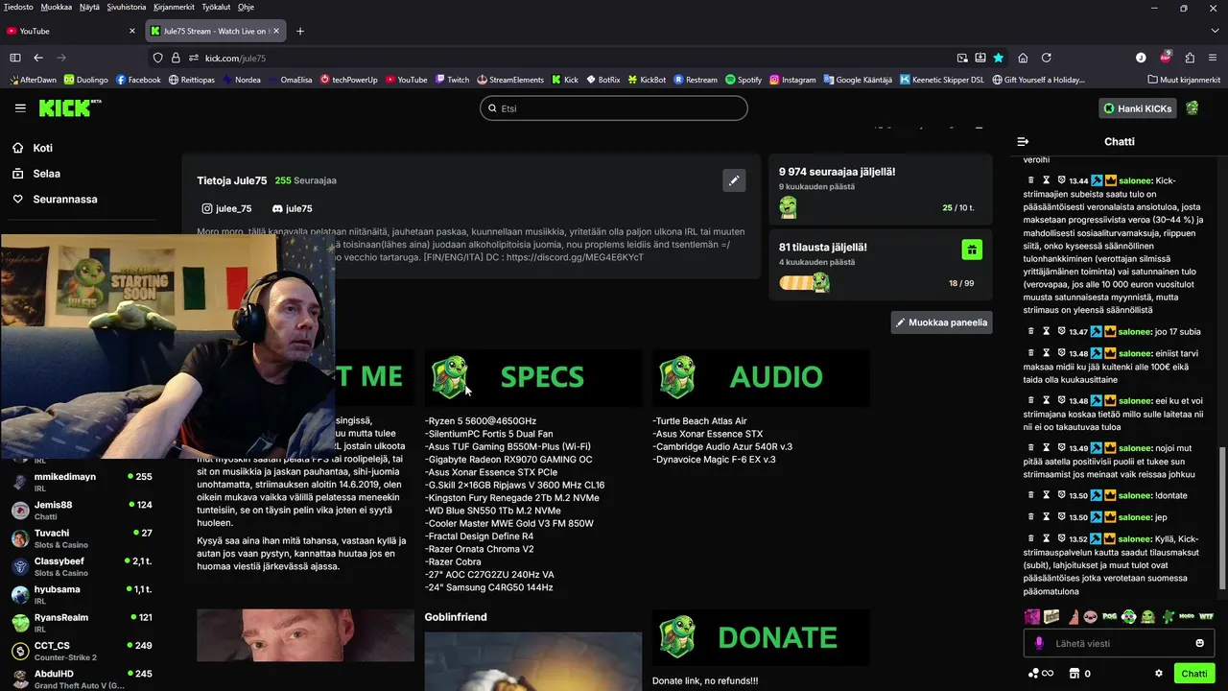
Task: Click the green Chatti send button
Action: click(x=1194, y=674)
